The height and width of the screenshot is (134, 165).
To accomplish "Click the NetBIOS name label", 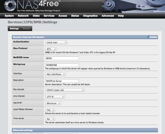I will pos(21,57).
